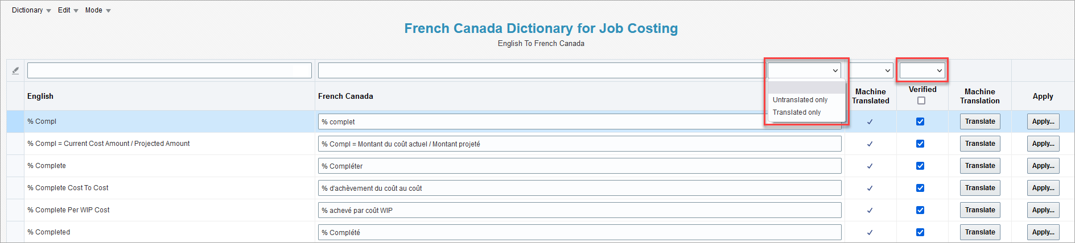Click French field containing % Complété
The height and width of the screenshot is (243, 1075).
[x=579, y=232]
